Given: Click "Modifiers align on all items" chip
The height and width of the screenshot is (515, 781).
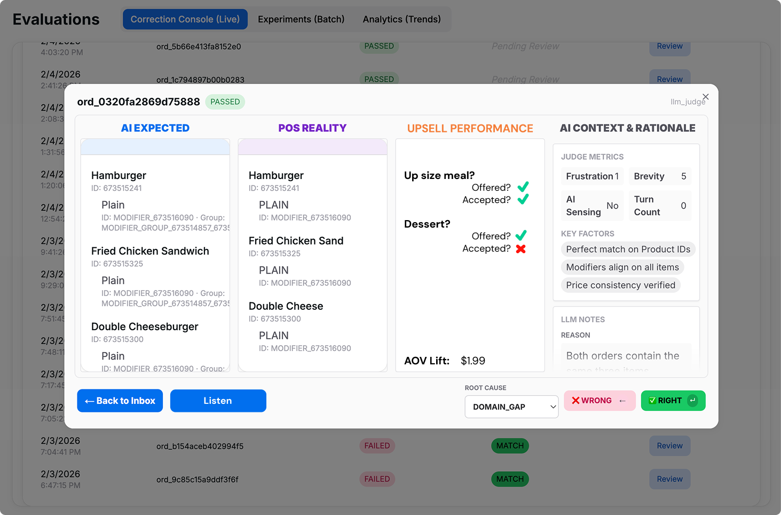Looking at the screenshot, I should click(622, 267).
